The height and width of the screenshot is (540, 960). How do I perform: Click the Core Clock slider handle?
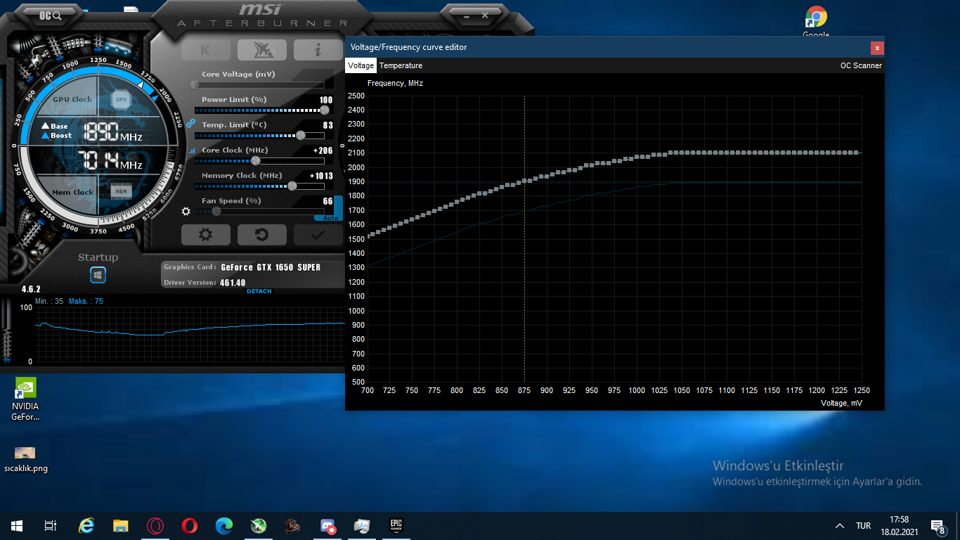tap(256, 160)
